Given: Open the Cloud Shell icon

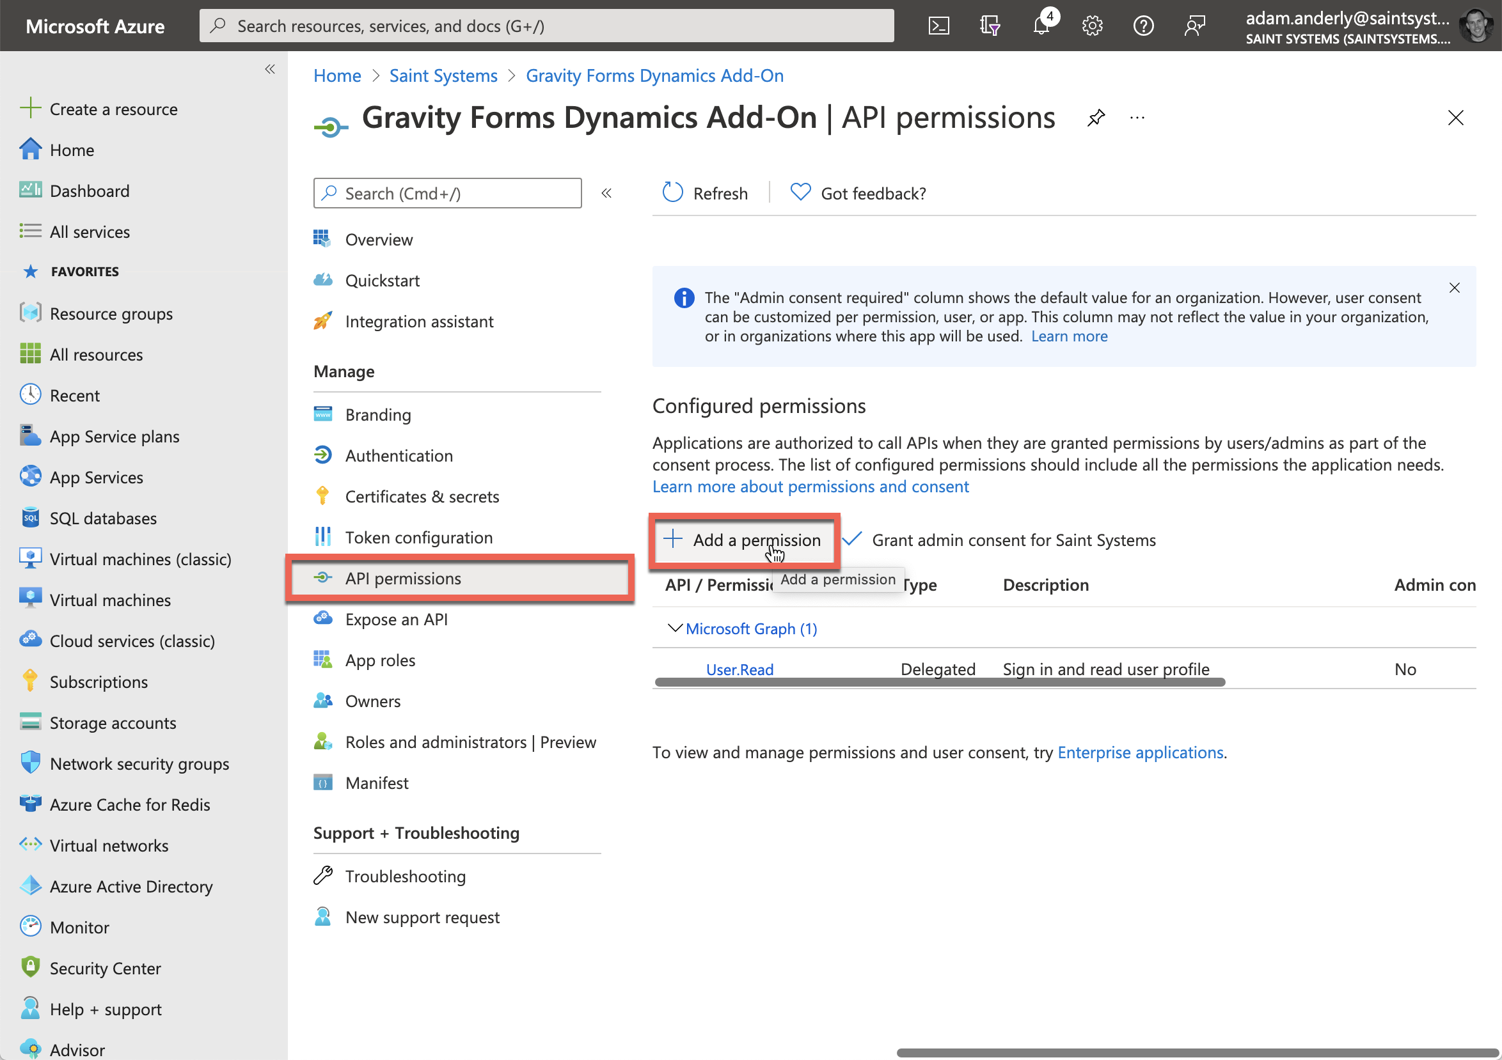Looking at the screenshot, I should click(939, 26).
